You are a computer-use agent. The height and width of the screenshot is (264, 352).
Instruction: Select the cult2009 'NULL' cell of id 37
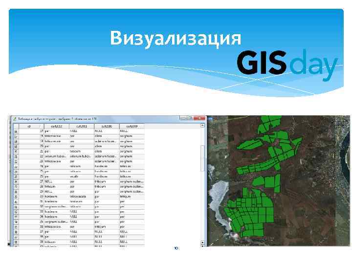pos(132,232)
